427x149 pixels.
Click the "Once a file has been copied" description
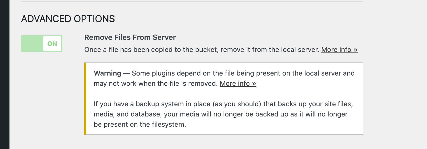pyautogui.click(x=158, y=50)
